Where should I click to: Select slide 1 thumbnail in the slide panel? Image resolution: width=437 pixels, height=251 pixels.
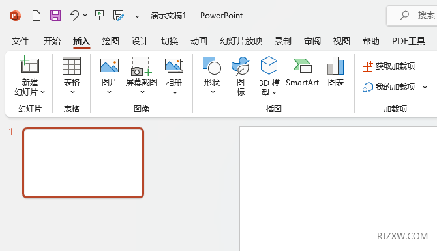[83, 163]
